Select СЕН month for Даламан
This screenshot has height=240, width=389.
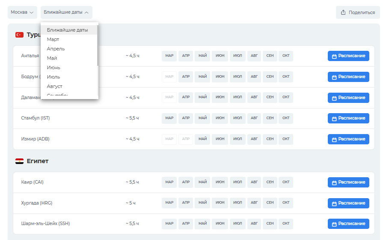pyautogui.click(x=270, y=97)
